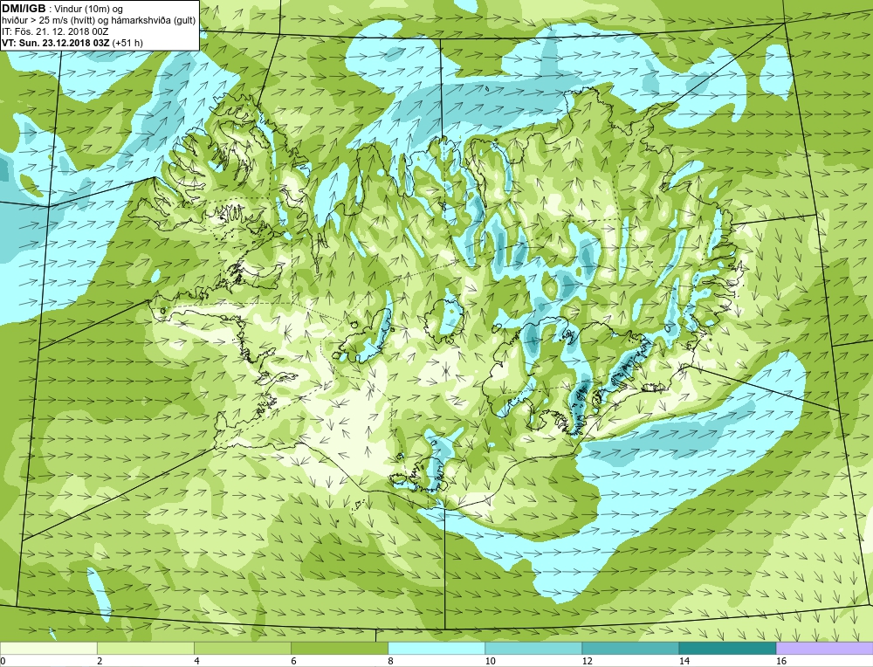This screenshot has width=873, height=667.
Task: Click the 12–14 m/s dark teal swatch
Action: pyautogui.click(x=629, y=648)
